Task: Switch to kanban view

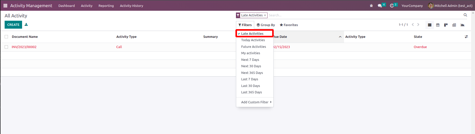Action: (446, 25)
